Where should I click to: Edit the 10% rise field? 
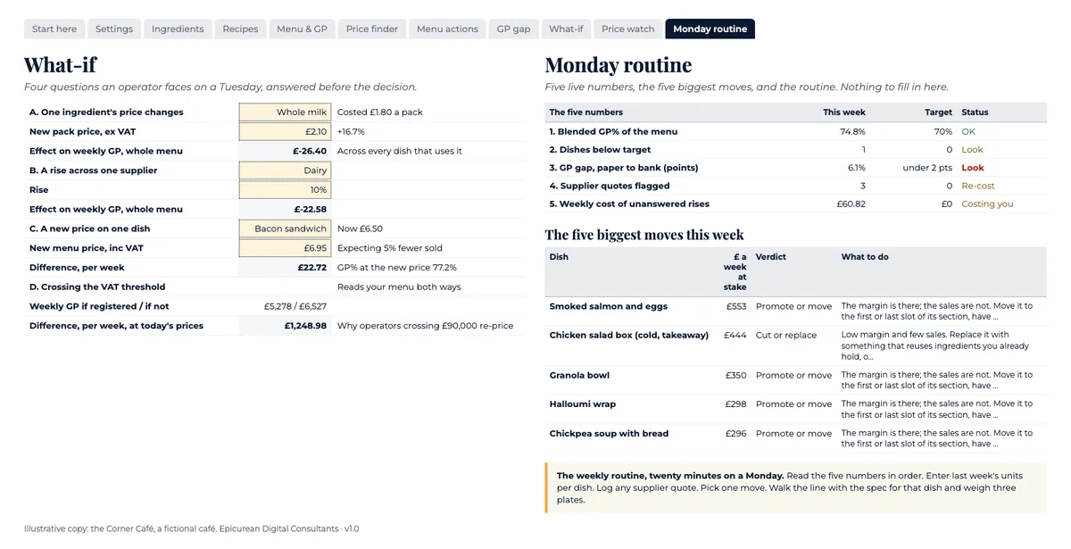[x=285, y=190]
